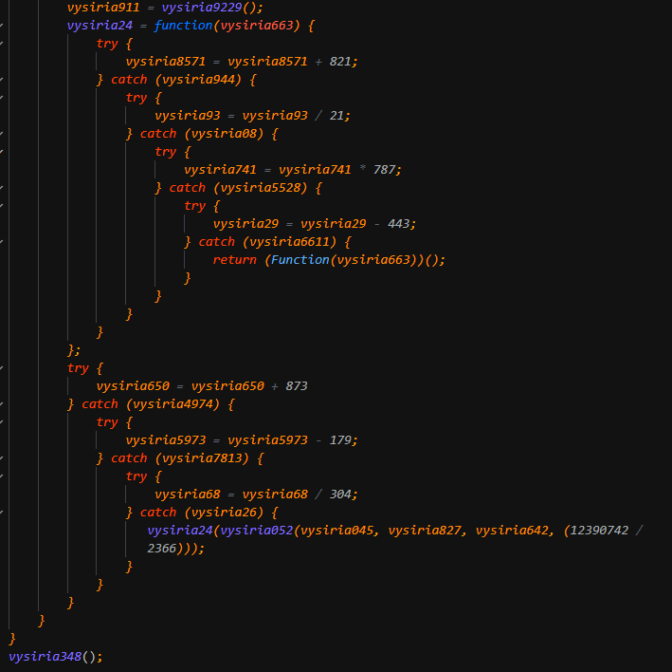Click the vysiria663 argument inside the Function call
The width and height of the screenshot is (672, 672).
[x=373, y=260]
